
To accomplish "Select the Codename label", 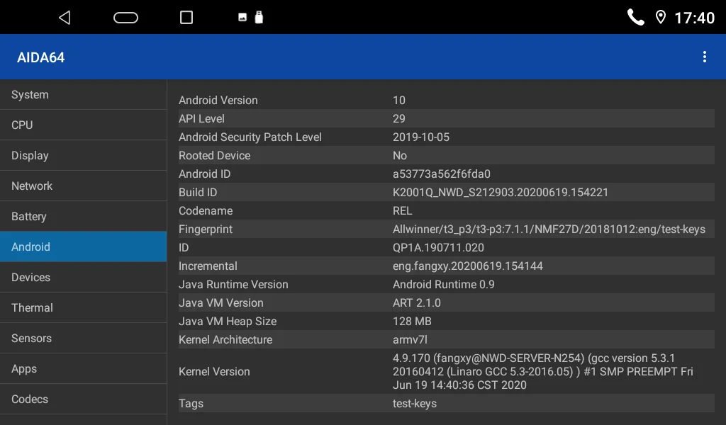I will (206, 211).
